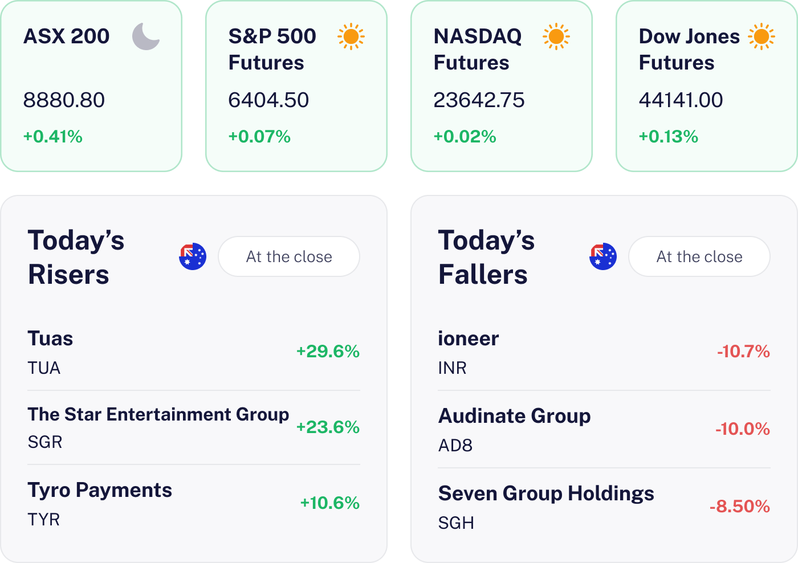The width and height of the screenshot is (798, 563).
Task: Select the Tyro Payments riser row
Action: 100,490
